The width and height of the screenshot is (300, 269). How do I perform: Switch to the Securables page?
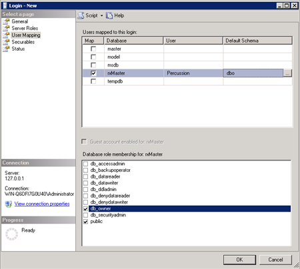23,42
